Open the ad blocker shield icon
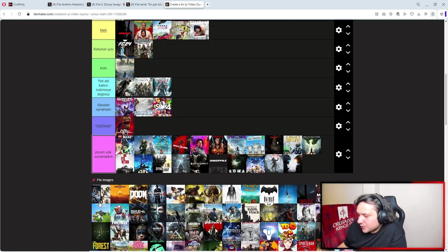This screenshot has height=252, width=448. click(391, 14)
